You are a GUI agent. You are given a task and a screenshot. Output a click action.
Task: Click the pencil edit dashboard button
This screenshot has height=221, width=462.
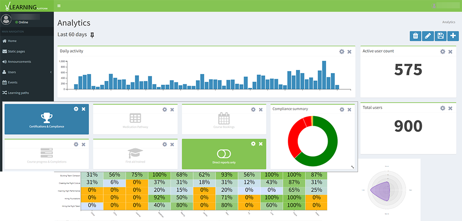tap(428, 36)
